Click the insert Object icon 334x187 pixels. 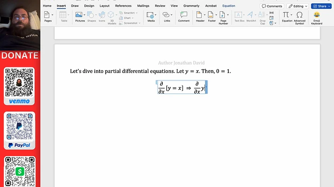click(x=271, y=23)
